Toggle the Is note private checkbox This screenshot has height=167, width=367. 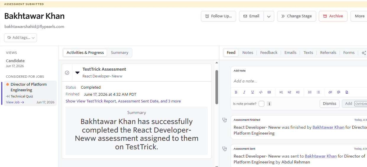[x=262, y=104]
